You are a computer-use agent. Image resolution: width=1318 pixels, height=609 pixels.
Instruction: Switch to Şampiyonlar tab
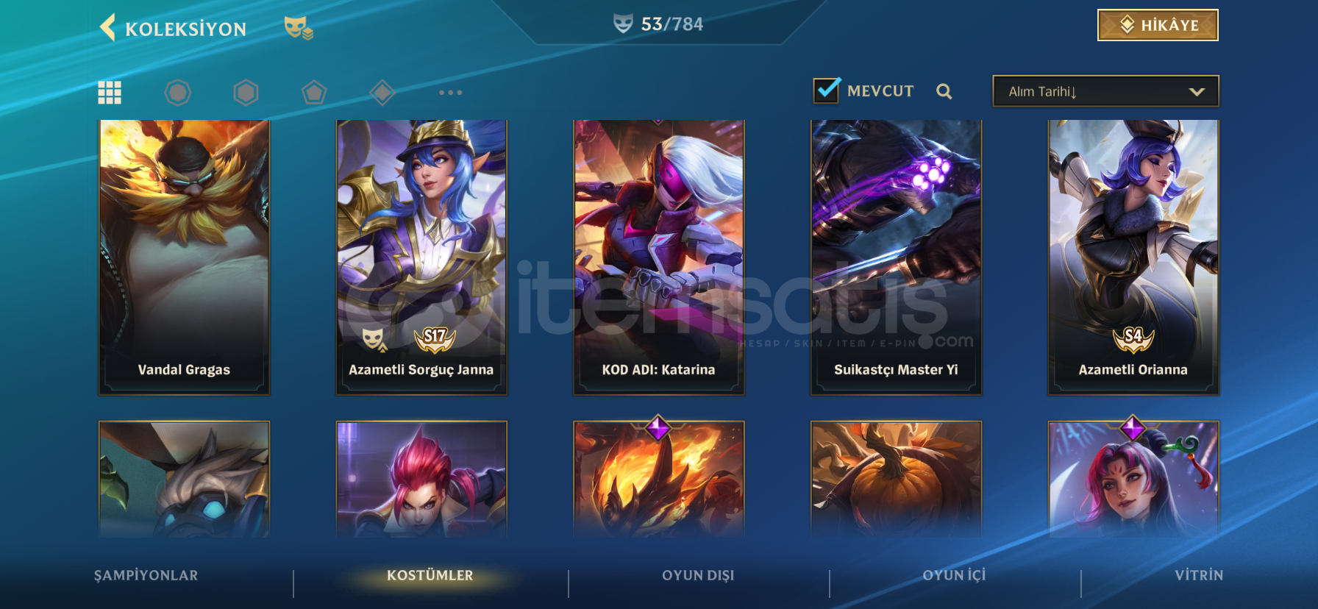pyautogui.click(x=146, y=575)
